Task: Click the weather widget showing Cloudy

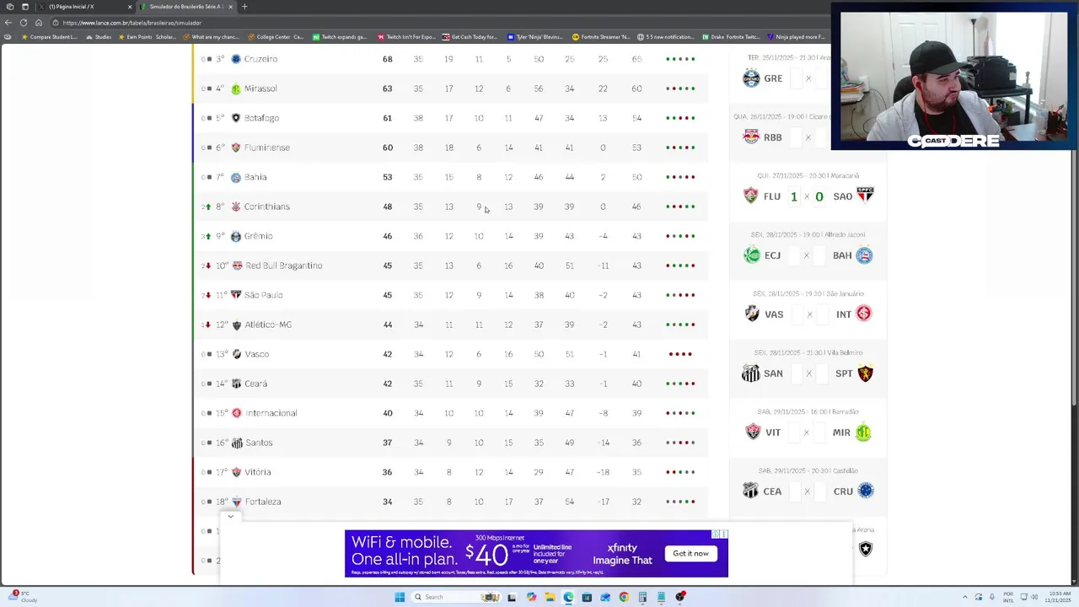Action: coord(21,597)
